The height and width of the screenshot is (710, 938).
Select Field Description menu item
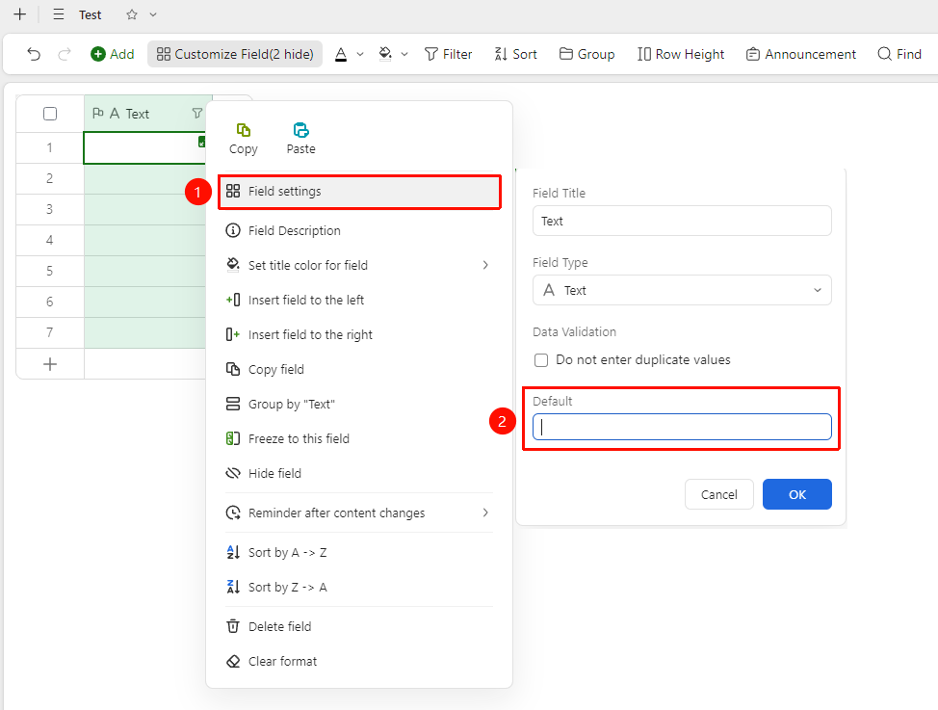point(359,230)
